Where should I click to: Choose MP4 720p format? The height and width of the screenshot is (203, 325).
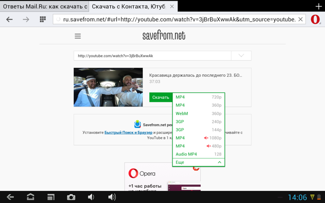tap(199, 97)
